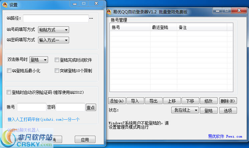Minimize the 设置 window
This screenshot has height=148, width=249.
(x=75, y=3)
